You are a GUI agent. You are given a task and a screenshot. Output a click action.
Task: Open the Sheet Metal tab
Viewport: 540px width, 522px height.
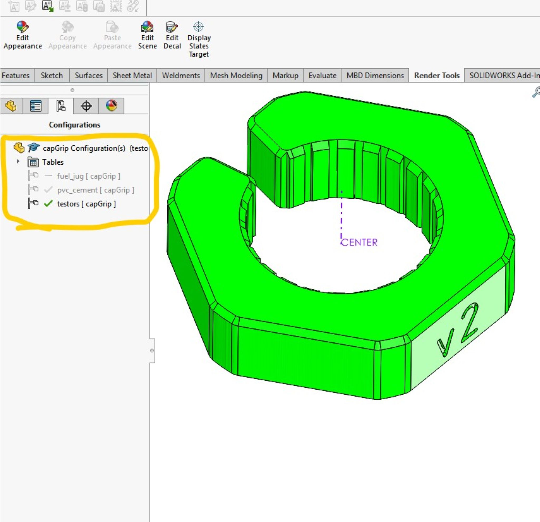[x=132, y=75]
